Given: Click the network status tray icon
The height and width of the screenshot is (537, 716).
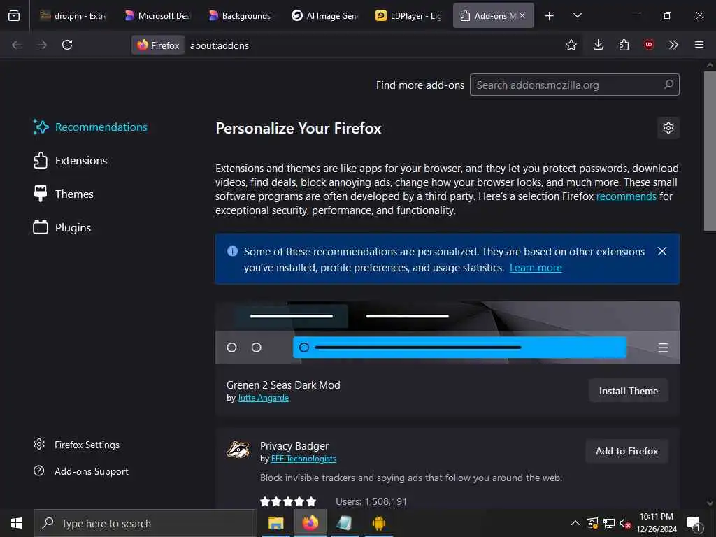Looking at the screenshot, I should point(609,523).
